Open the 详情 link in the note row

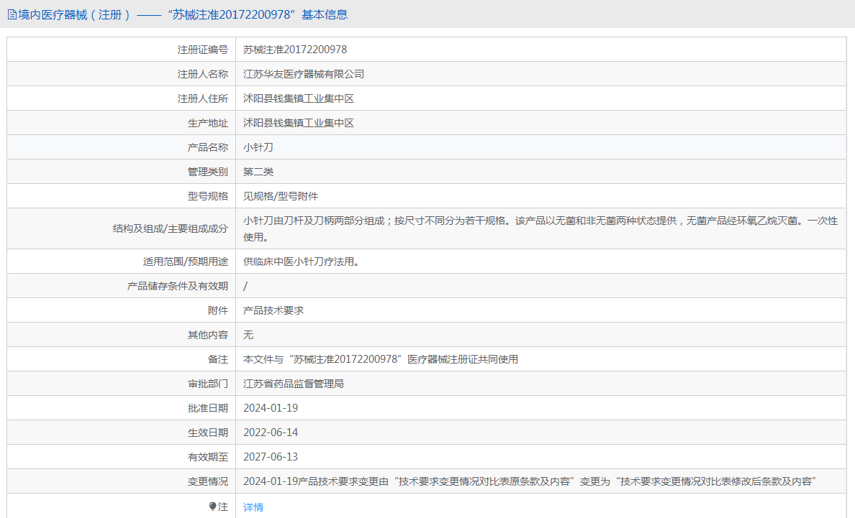pos(253,507)
